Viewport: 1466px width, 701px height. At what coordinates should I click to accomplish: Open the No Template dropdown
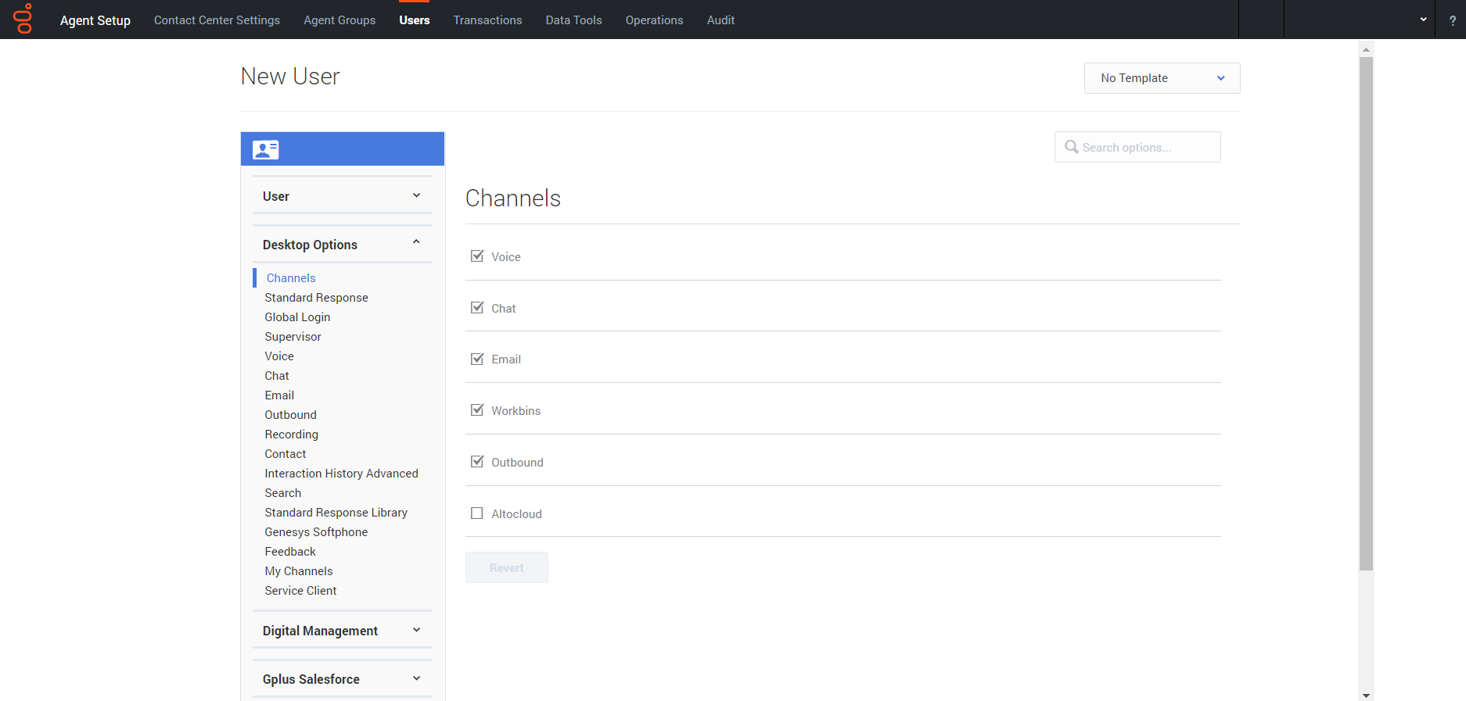point(1162,78)
